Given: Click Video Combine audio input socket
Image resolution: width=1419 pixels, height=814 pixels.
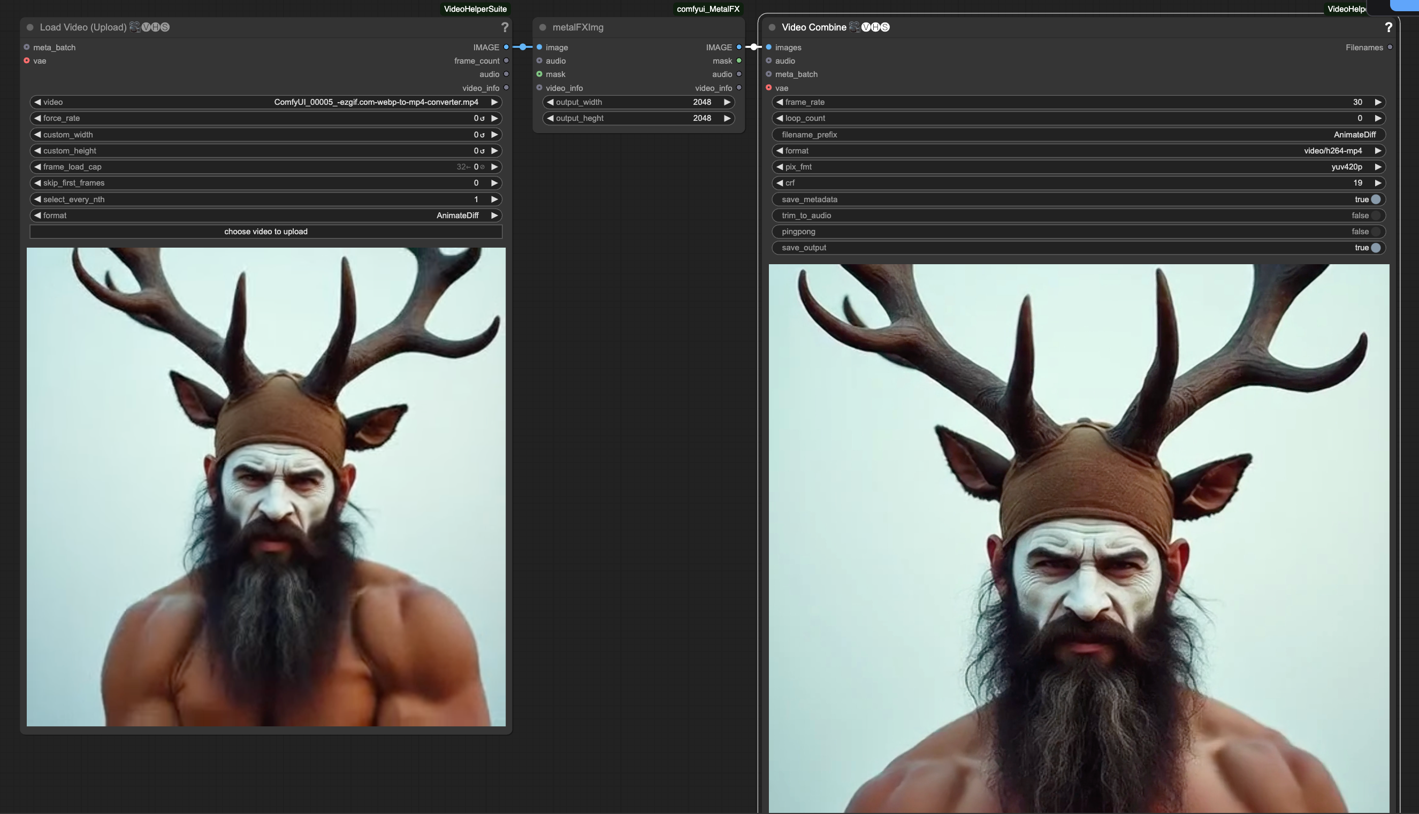Looking at the screenshot, I should click(768, 60).
